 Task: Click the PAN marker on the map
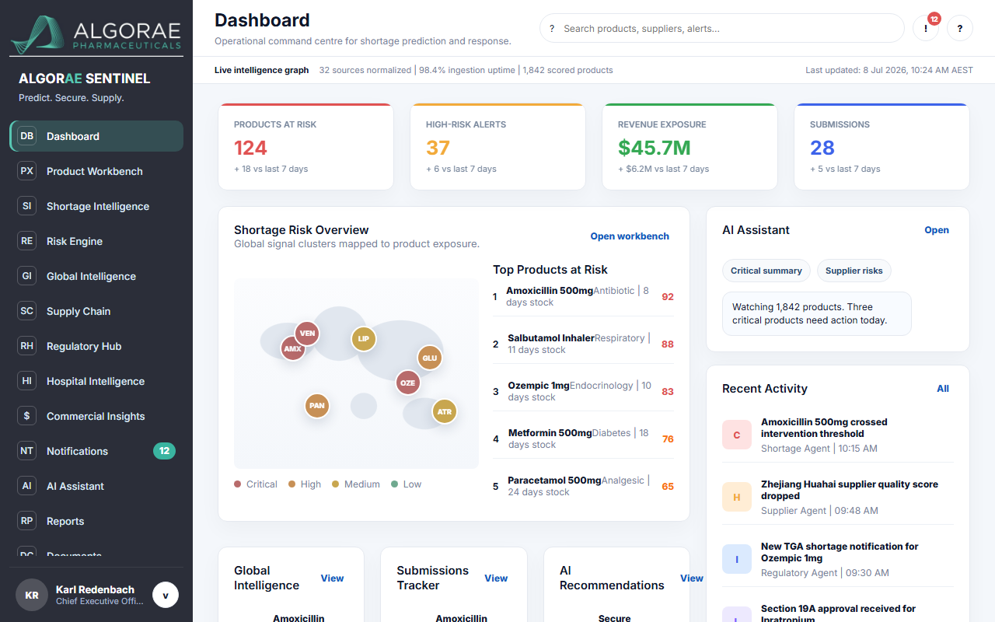[316, 405]
